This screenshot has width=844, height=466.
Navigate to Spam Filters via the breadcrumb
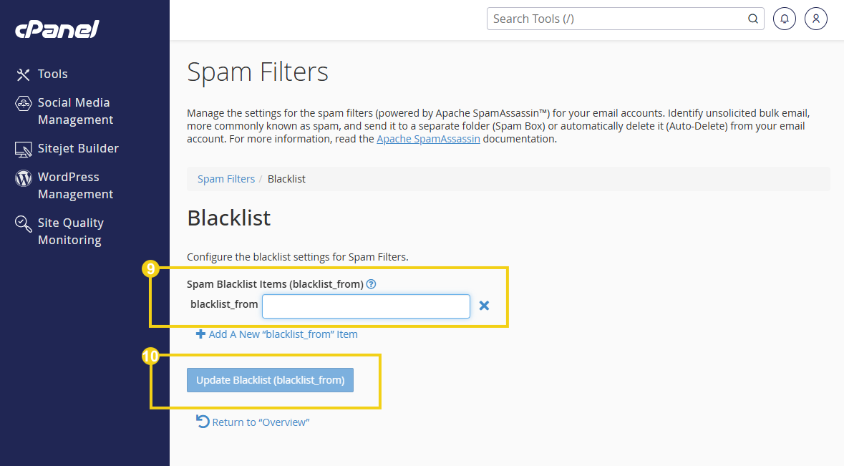click(225, 178)
